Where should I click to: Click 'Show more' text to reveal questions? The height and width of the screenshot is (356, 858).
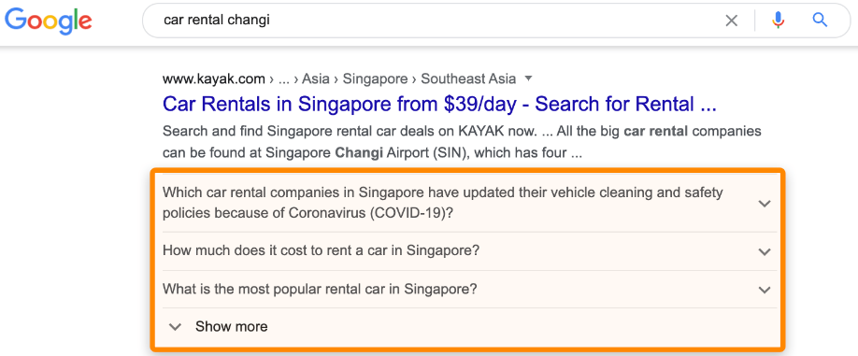coord(232,326)
